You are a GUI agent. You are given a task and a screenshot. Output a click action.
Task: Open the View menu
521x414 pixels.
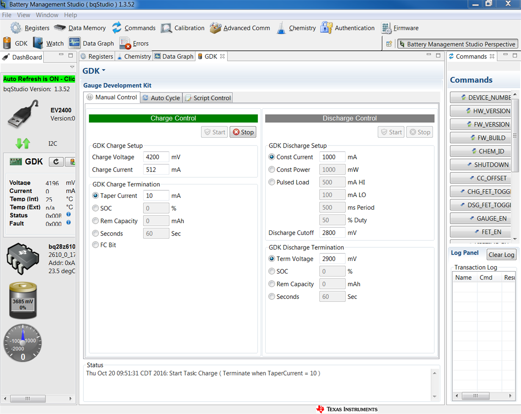point(24,15)
